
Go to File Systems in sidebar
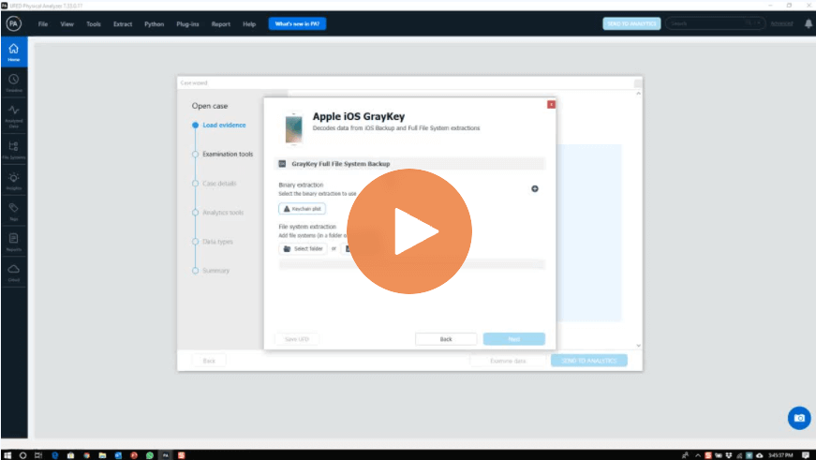[x=14, y=149]
